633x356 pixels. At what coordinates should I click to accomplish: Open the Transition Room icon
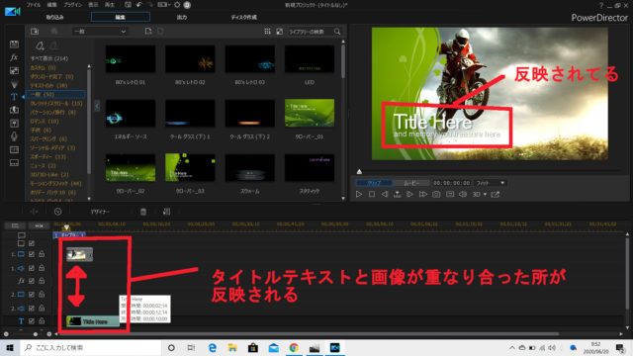(14, 110)
